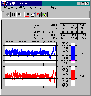Open the 操作(O) menu

[x=8, y=8]
